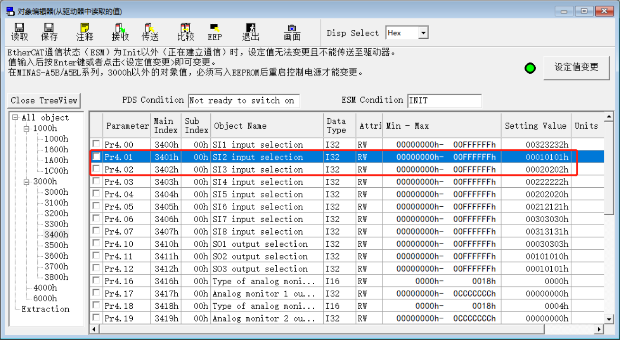The width and height of the screenshot is (620, 340).
Task: Click the vertical scrollbar thumb
Action: click(609, 168)
